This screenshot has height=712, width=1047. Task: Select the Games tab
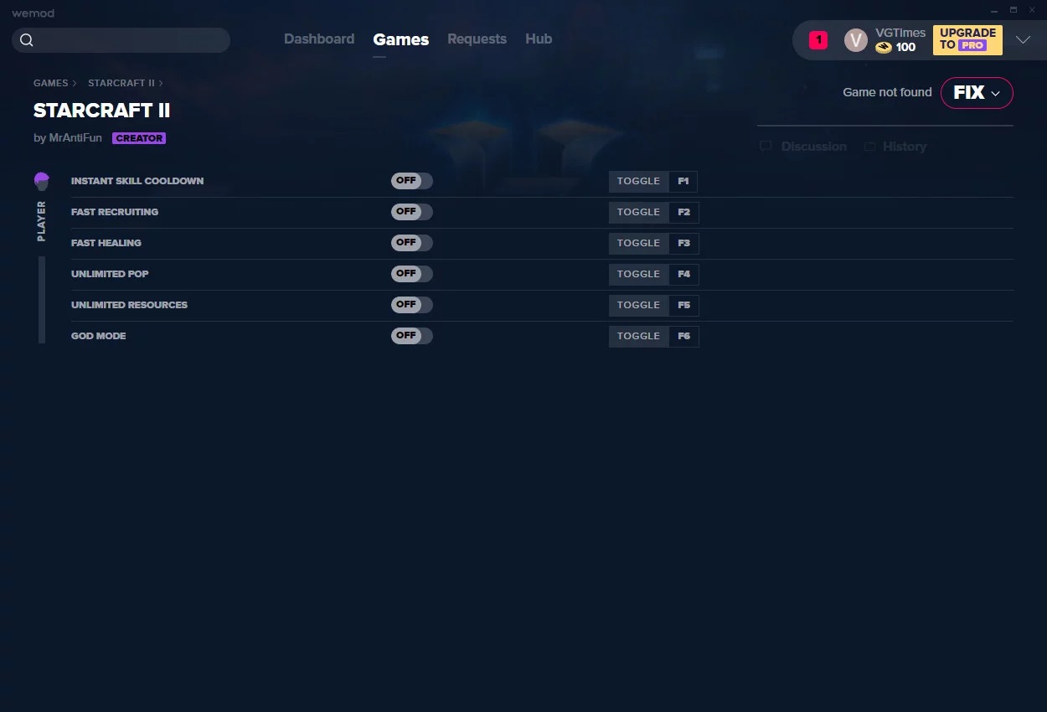pyautogui.click(x=401, y=39)
